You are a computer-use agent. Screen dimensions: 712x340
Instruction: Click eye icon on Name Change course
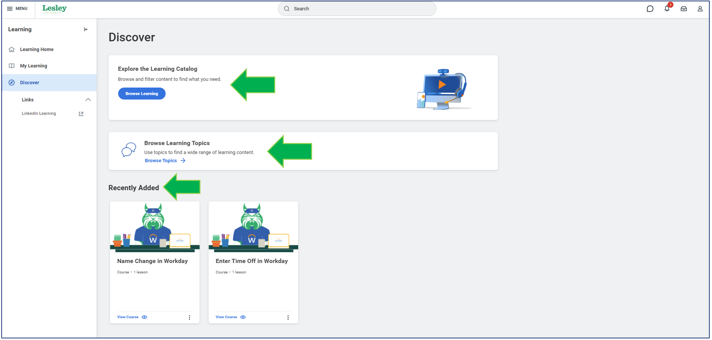point(144,317)
